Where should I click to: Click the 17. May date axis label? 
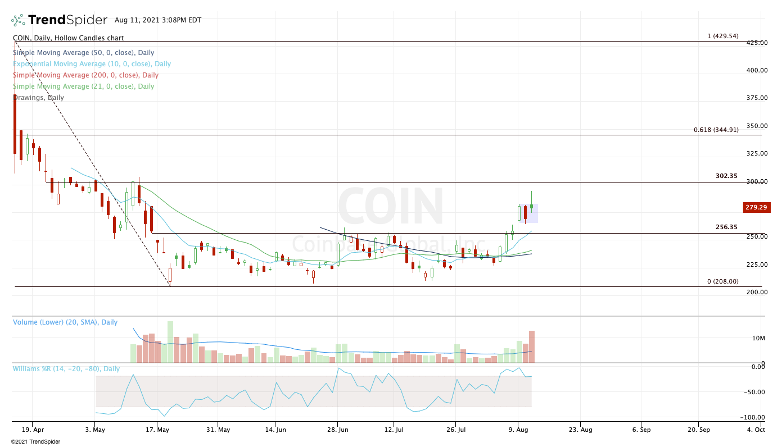click(157, 430)
